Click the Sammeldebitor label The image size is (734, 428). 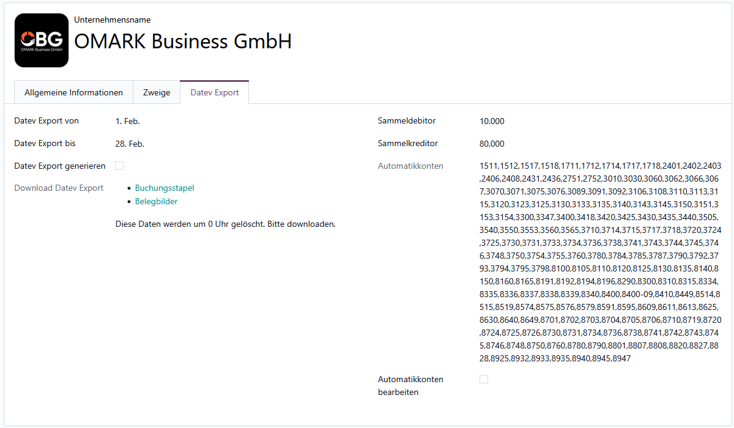click(407, 121)
